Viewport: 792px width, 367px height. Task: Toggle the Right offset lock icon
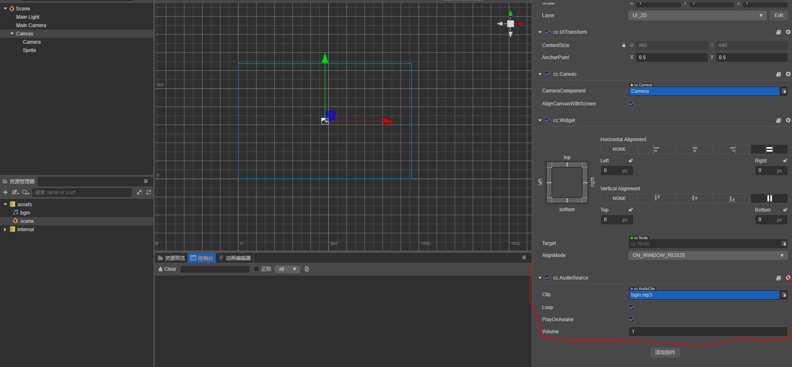(785, 160)
